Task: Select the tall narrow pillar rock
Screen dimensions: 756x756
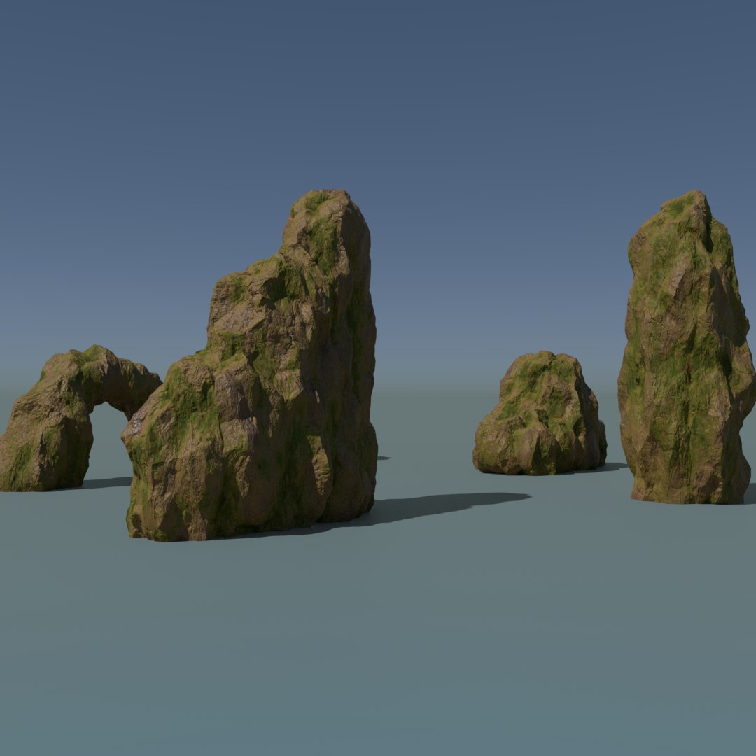Action: click(x=686, y=347)
